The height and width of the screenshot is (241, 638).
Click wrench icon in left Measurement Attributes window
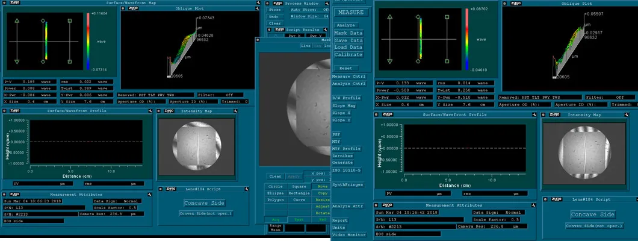point(150,195)
